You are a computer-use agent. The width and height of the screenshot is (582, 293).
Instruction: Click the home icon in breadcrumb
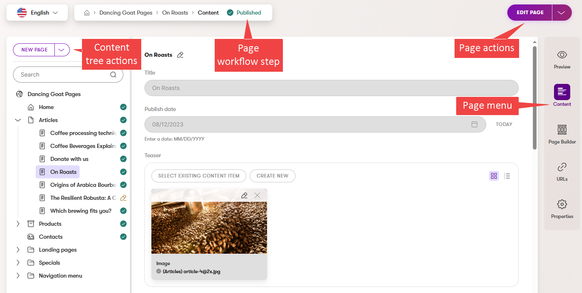click(x=86, y=13)
